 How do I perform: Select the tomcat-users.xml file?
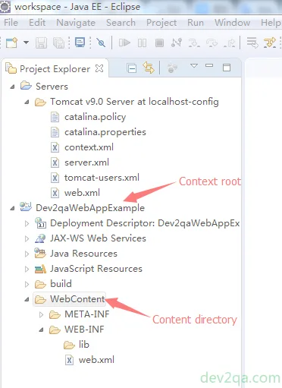point(102,178)
